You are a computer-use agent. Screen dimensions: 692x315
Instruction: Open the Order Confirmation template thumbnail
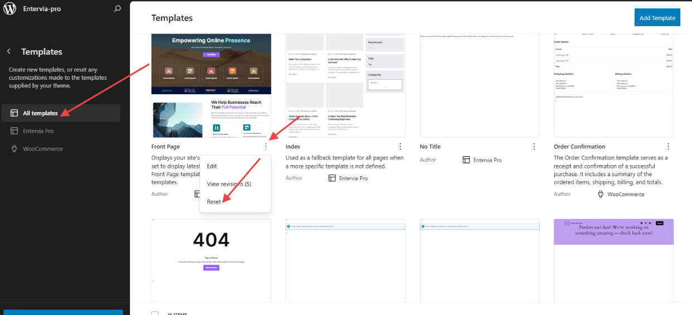613,85
